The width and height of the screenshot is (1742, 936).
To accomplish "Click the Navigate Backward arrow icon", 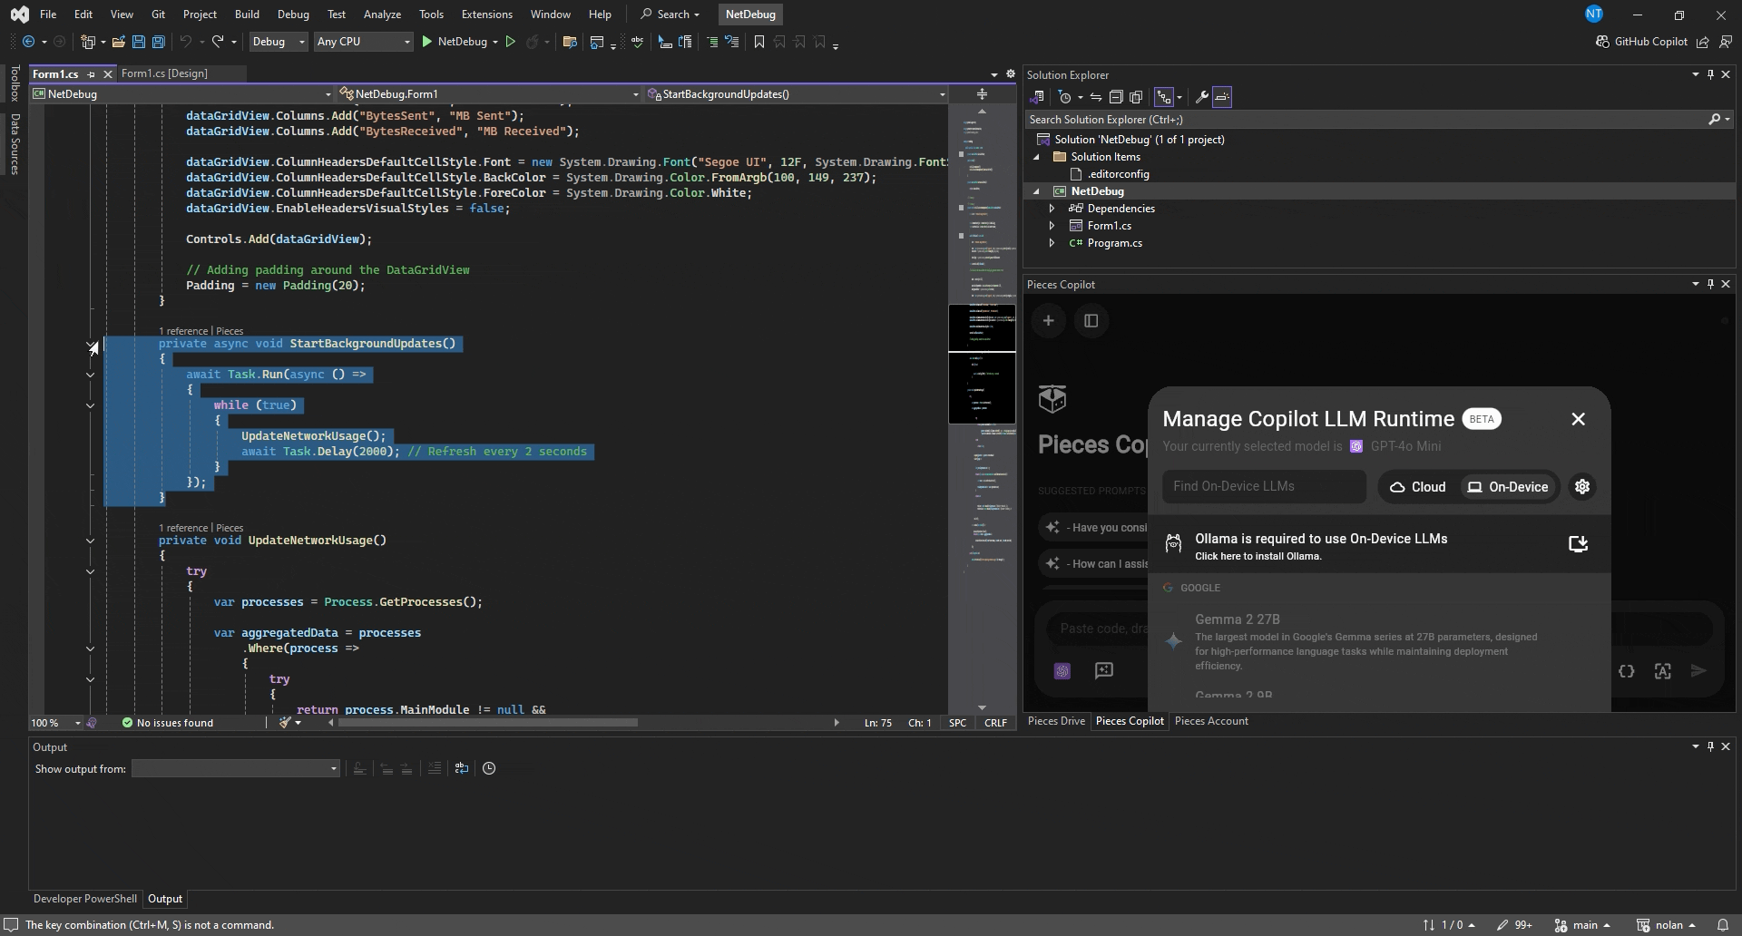I will point(28,42).
